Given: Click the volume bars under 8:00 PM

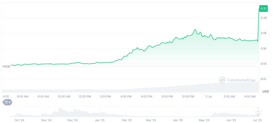Looking at the screenshot, I should click(x=167, y=89).
